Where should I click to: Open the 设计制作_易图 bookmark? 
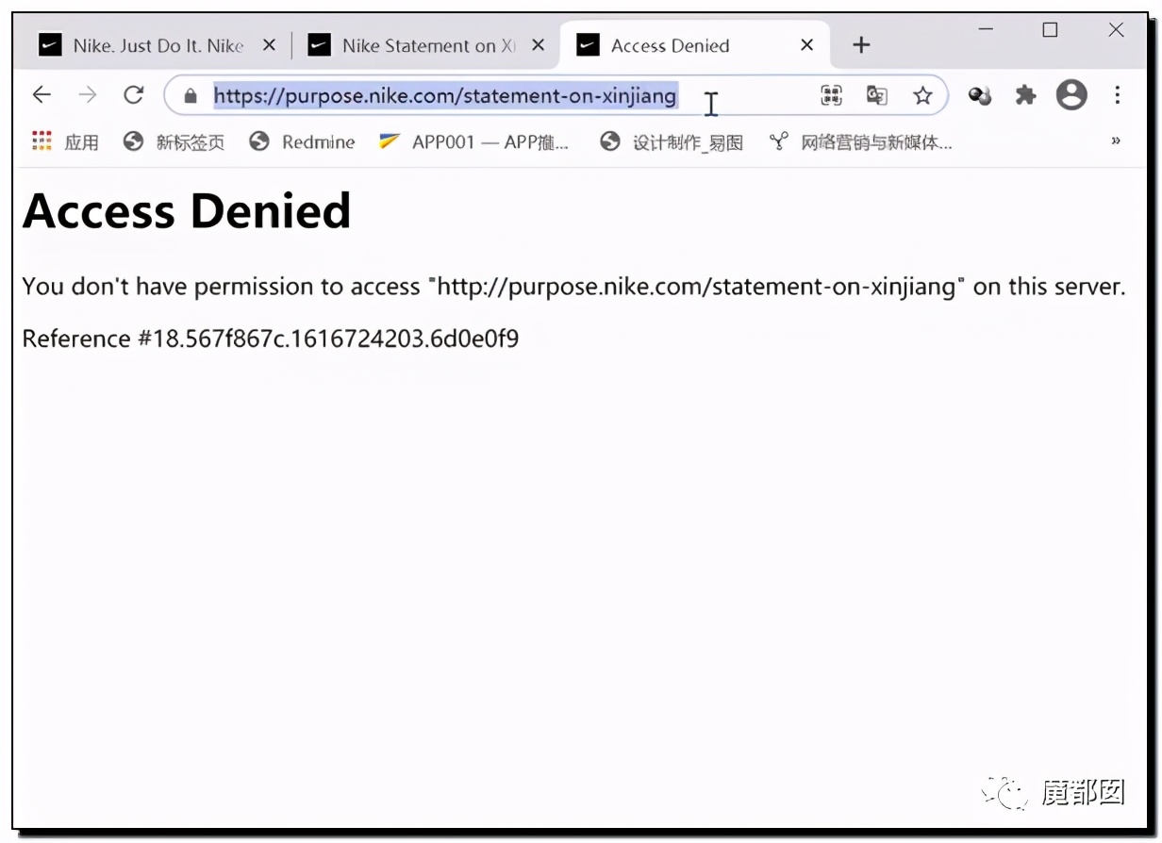[x=672, y=142]
